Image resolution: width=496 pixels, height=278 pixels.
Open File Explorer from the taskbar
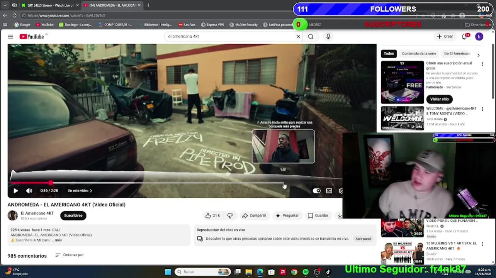pos(249,272)
